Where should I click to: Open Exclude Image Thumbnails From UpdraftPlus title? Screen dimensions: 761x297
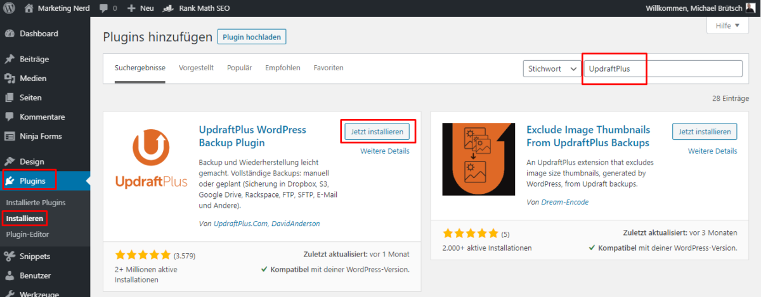(588, 136)
